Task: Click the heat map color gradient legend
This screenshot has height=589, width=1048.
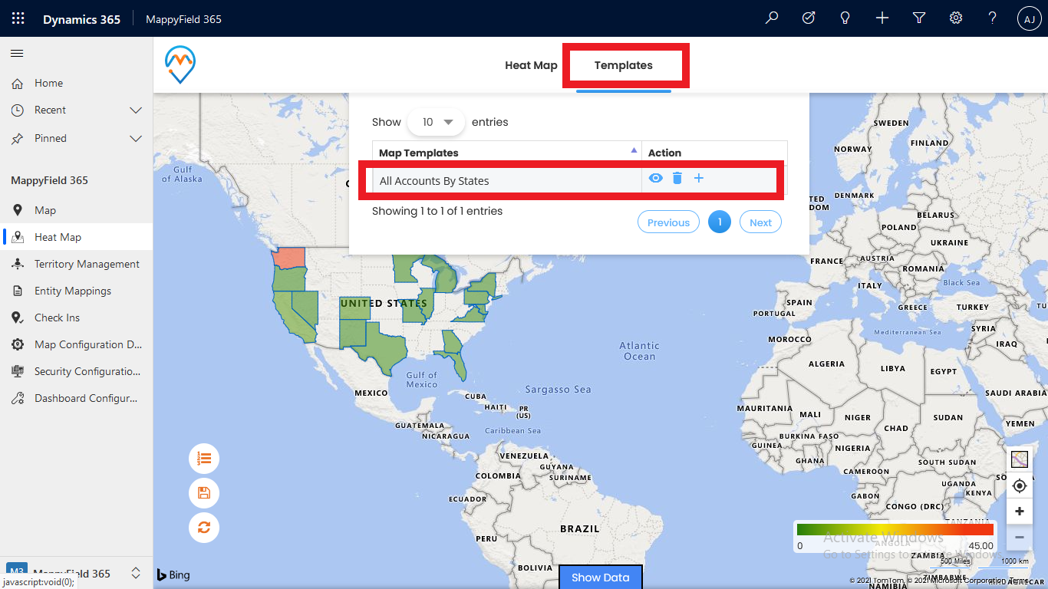Action: 895,529
